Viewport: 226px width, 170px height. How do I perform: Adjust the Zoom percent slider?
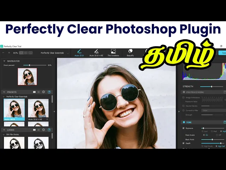(x=35, y=65)
